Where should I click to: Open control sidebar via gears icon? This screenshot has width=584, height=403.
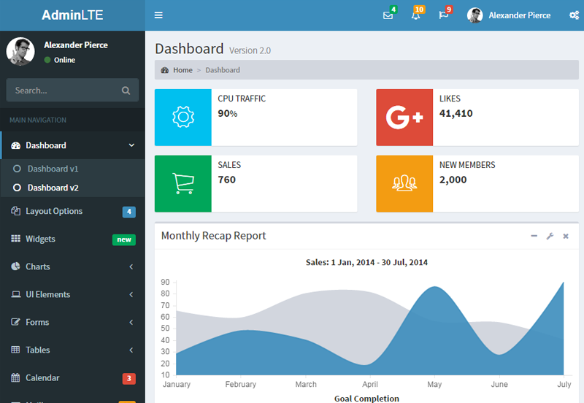pos(574,15)
